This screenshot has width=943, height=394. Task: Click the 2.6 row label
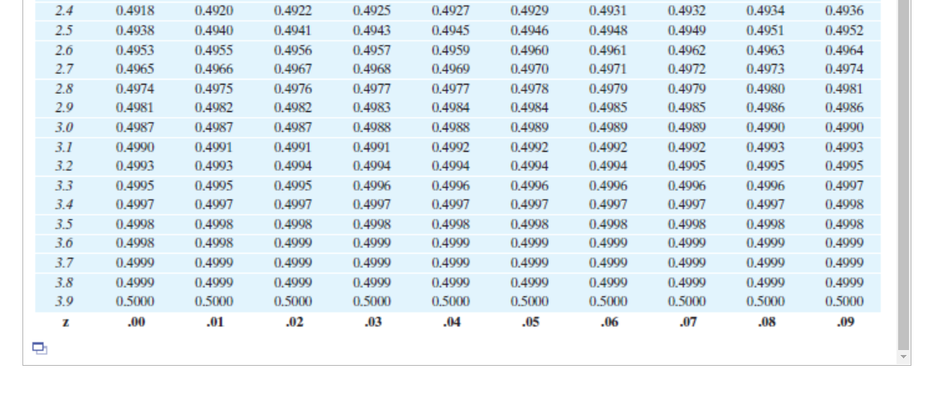(65, 51)
